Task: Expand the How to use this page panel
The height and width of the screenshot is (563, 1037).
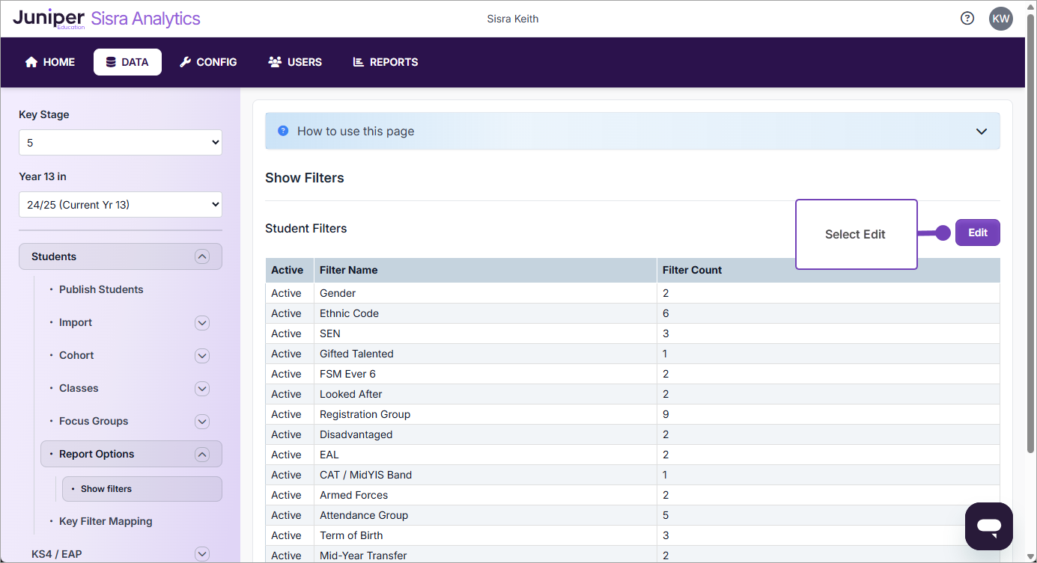Action: click(981, 130)
